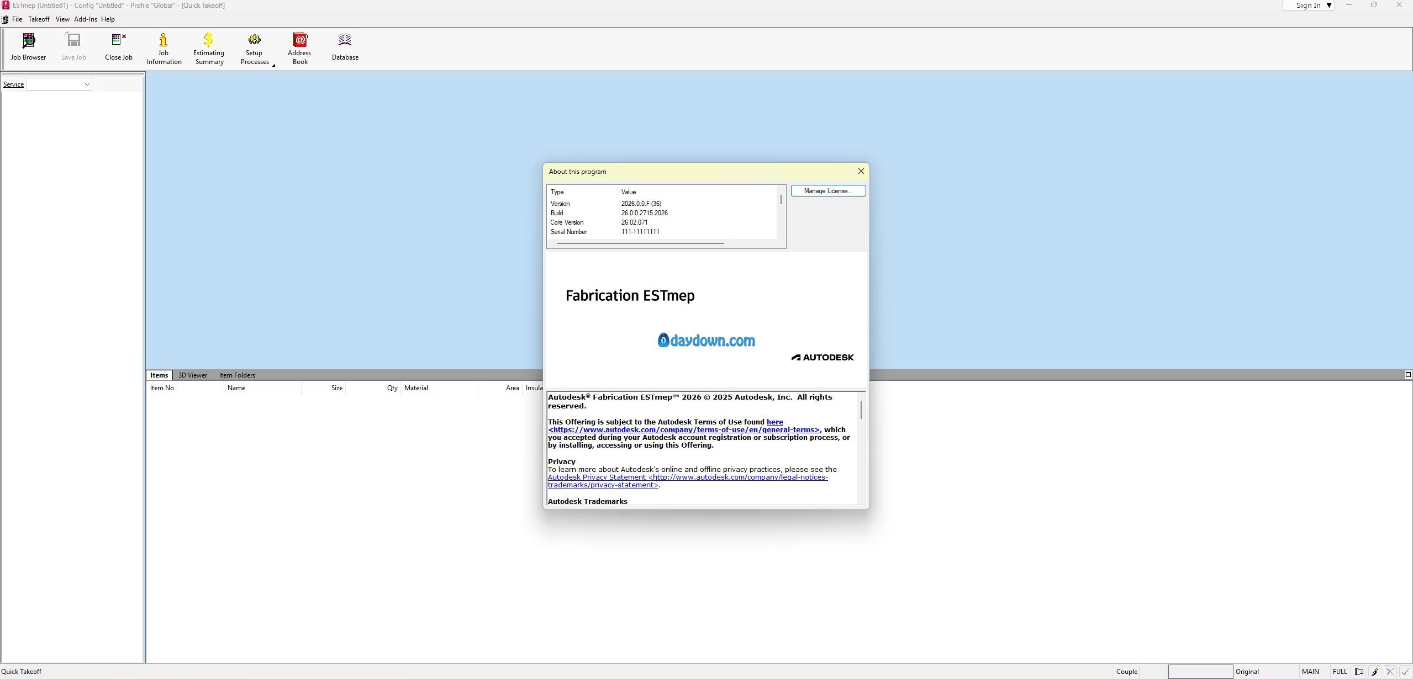Sort by the Name column header

coord(262,388)
